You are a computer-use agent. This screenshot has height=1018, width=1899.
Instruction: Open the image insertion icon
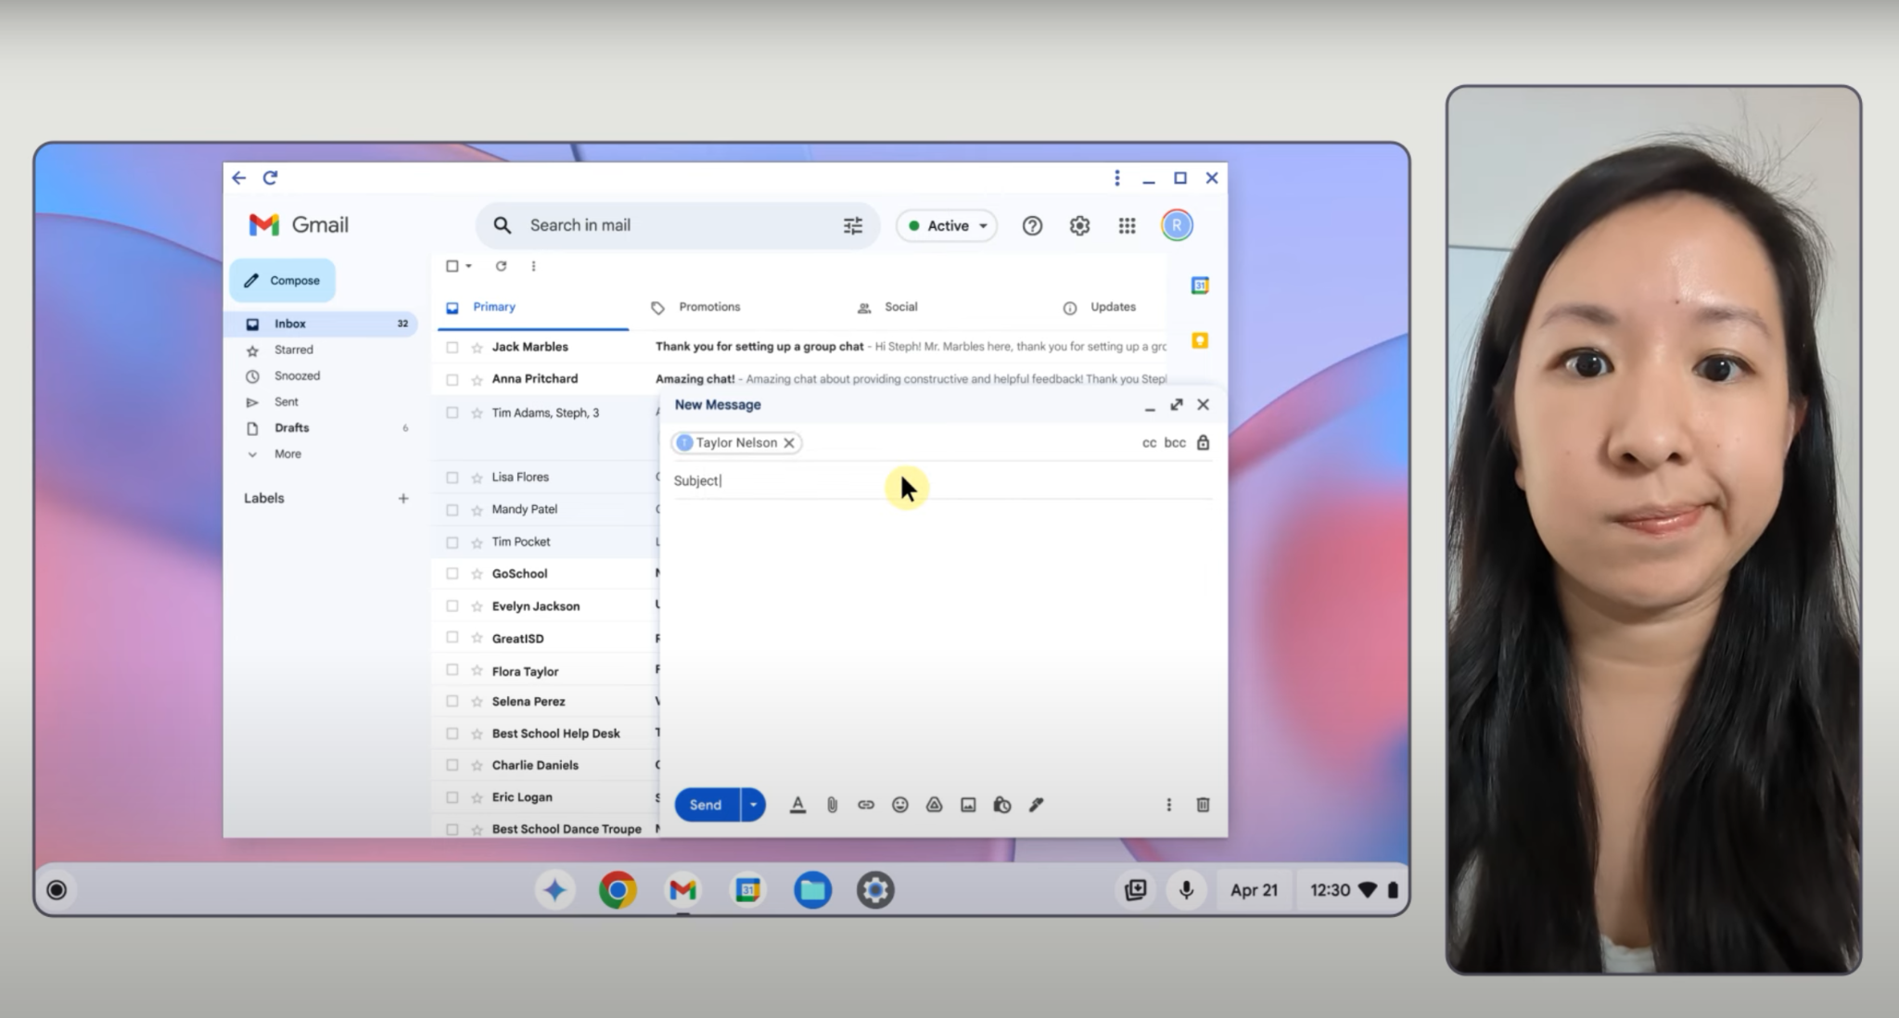968,805
